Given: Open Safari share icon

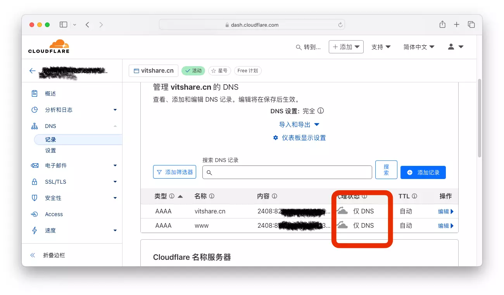Looking at the screenshot, I should [442, 24].
